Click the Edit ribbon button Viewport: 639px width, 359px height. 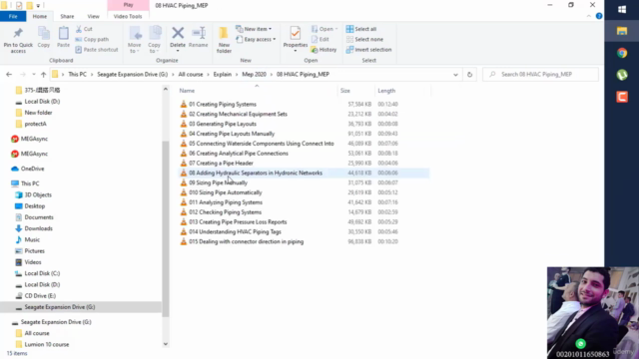[x=320, y=40]
